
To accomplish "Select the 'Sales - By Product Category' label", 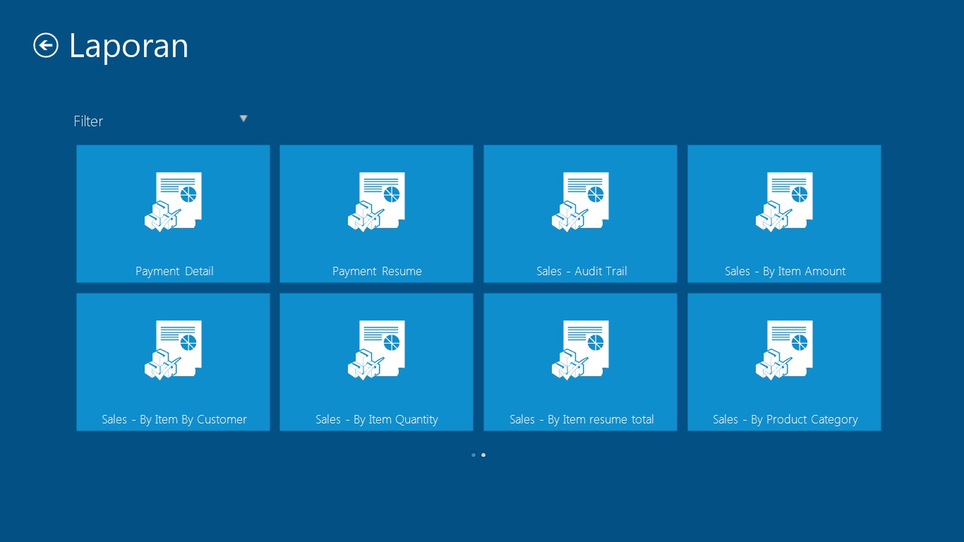I will click(785, 419).
